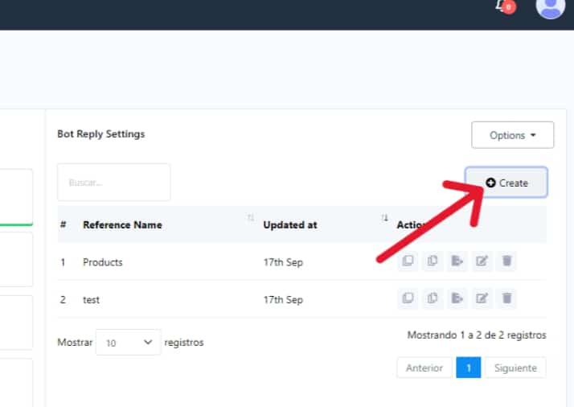Image resolution: width=574 pixels, height=407 pixels.
Task: Open the Mostrar registros count dropdown
Action: 128,343
